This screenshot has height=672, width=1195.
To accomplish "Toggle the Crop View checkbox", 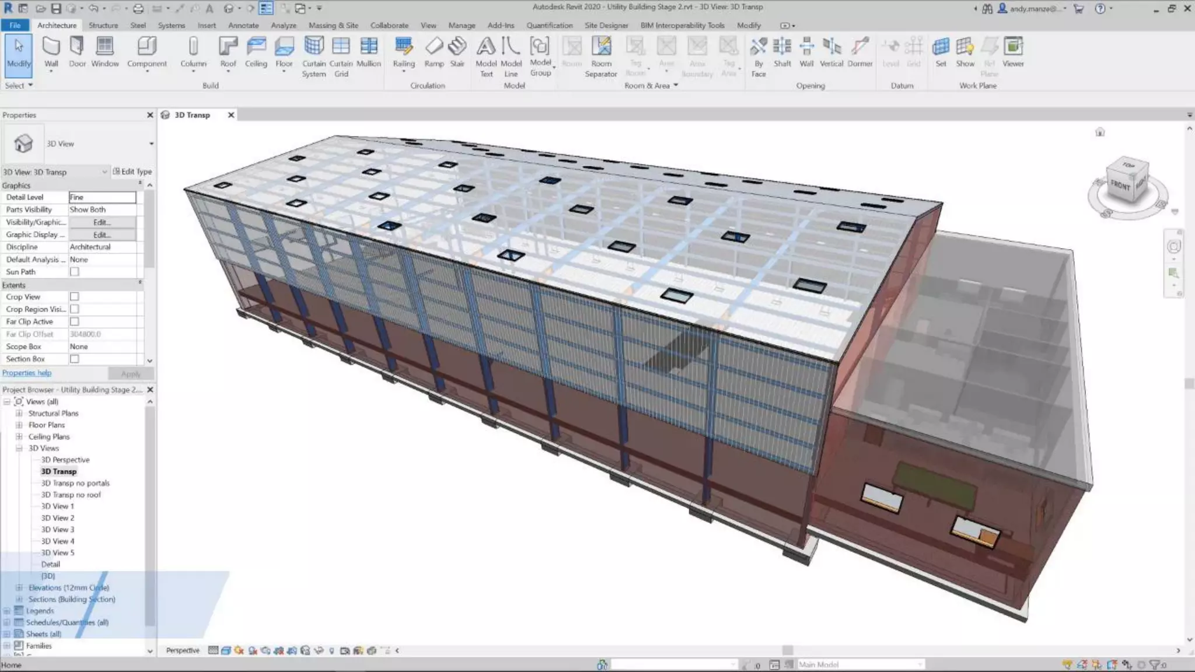I will click(75, 297).
